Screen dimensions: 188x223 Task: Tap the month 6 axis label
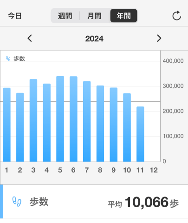tap(73, 170)
